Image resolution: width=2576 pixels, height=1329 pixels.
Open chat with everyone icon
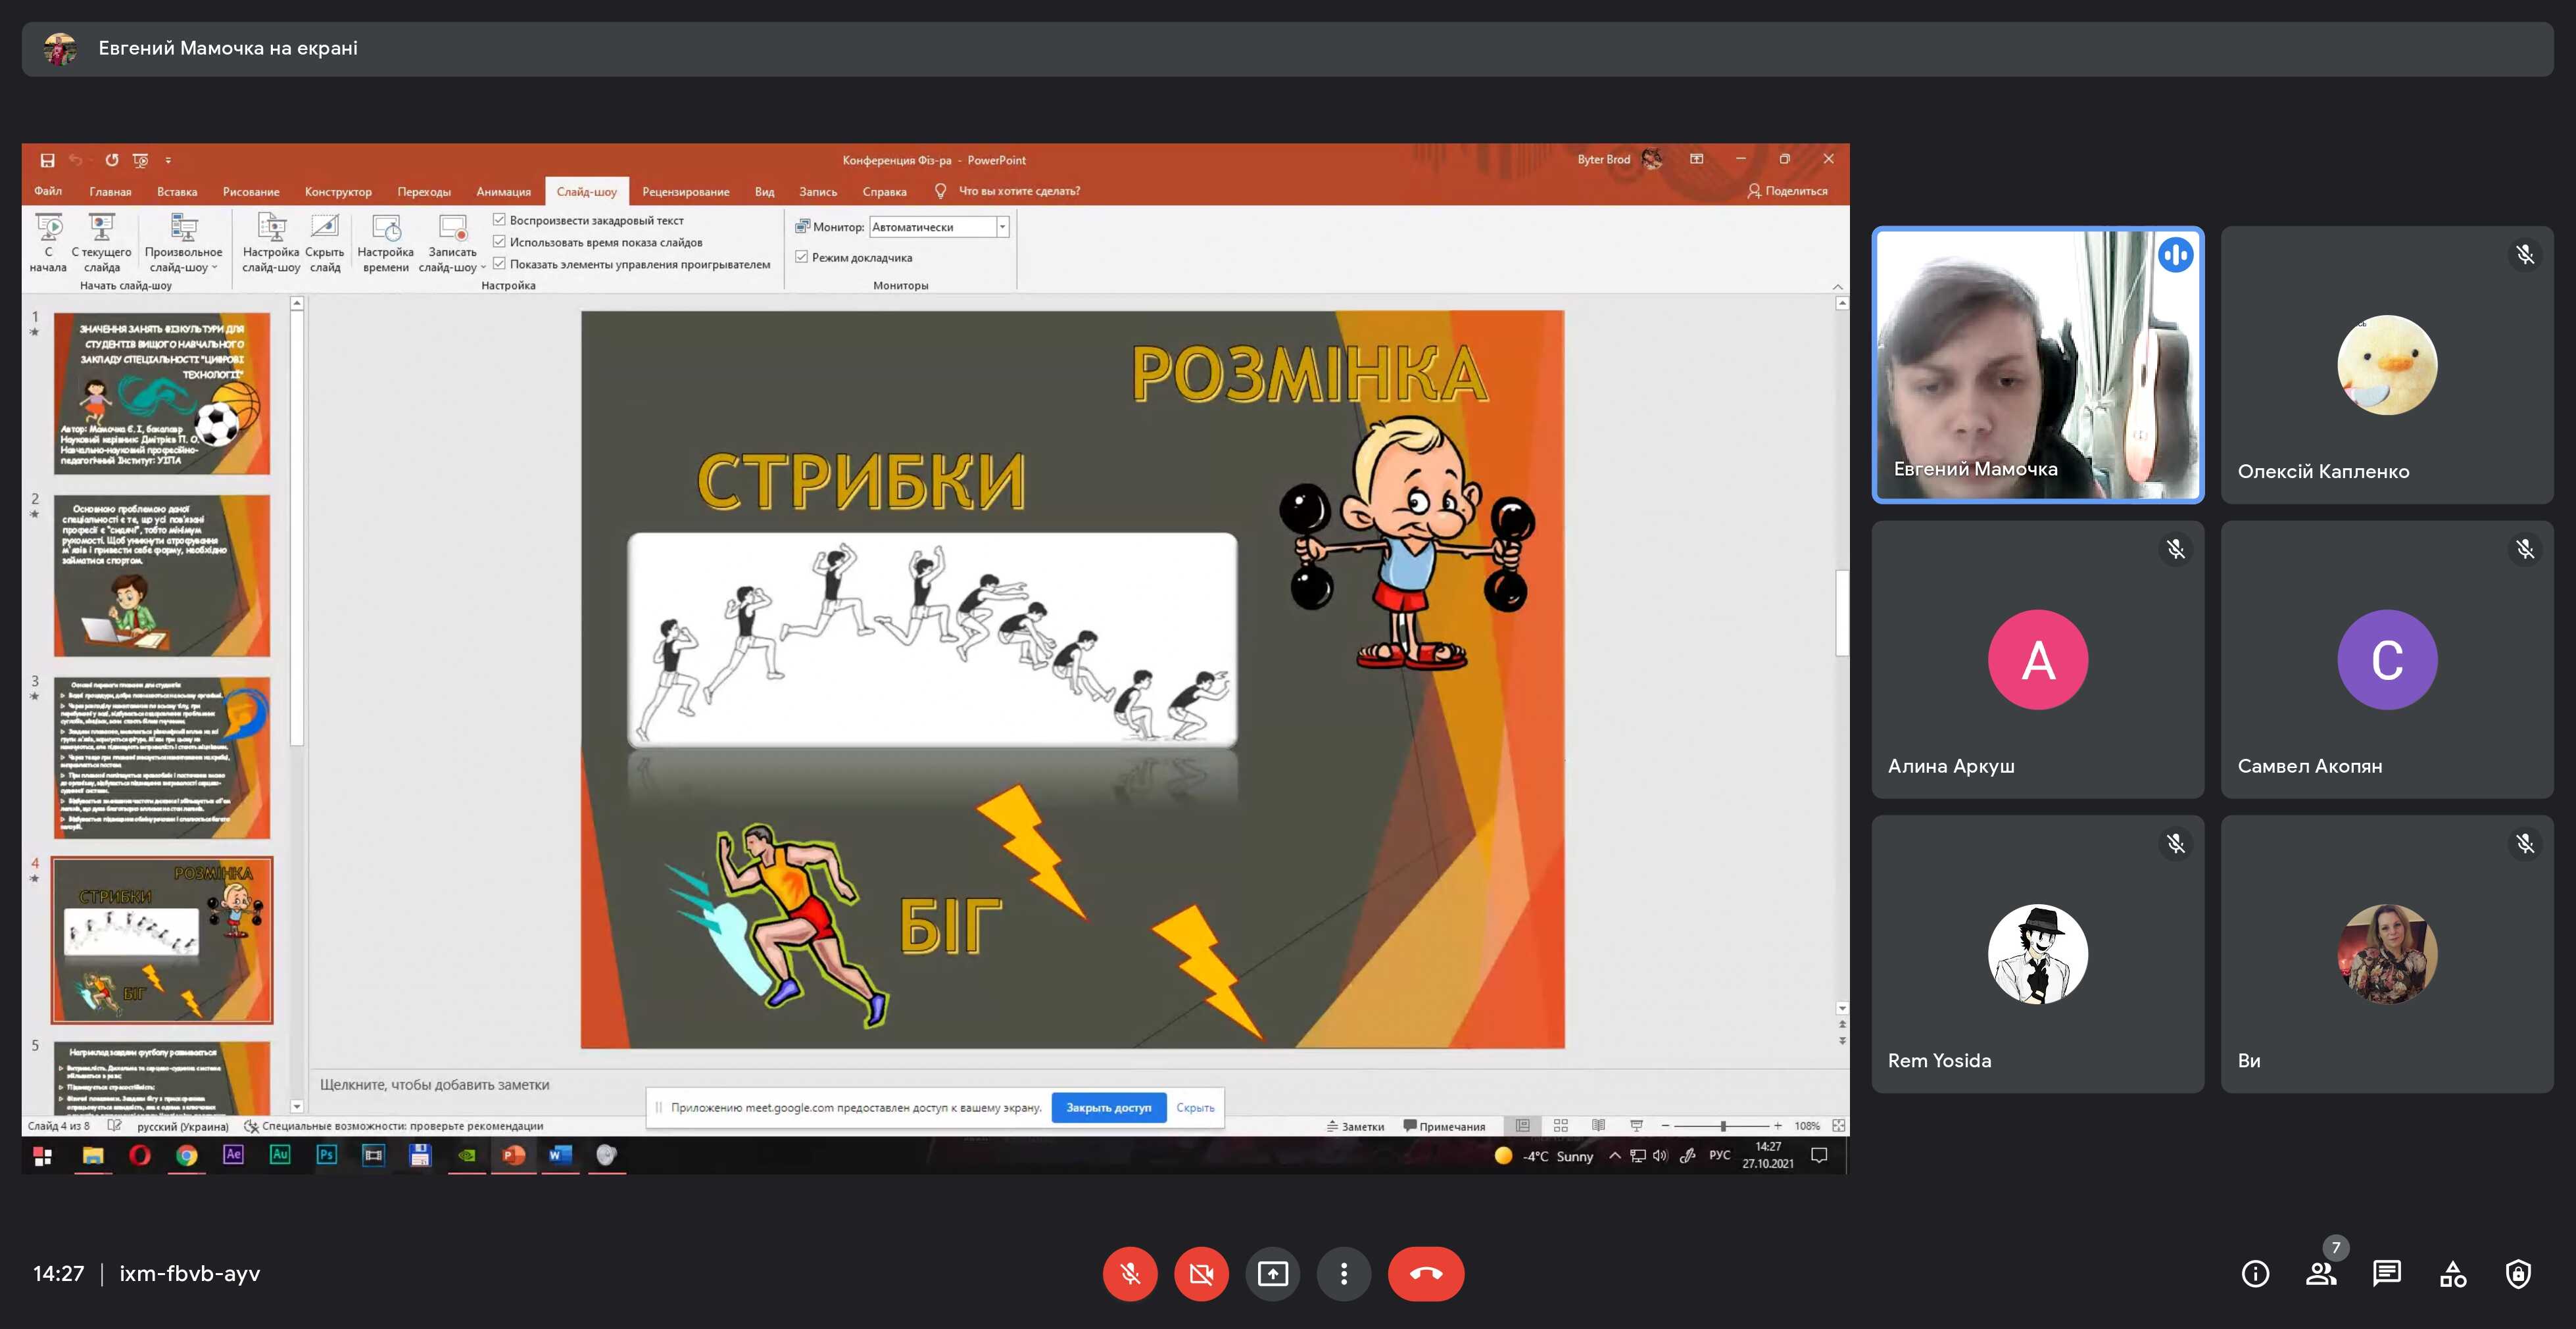[2387, 1273]
